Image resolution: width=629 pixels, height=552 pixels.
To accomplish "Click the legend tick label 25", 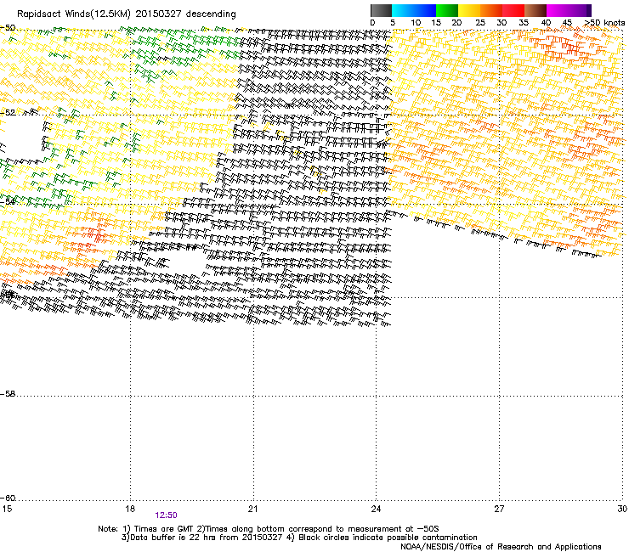I will [480, 22].
